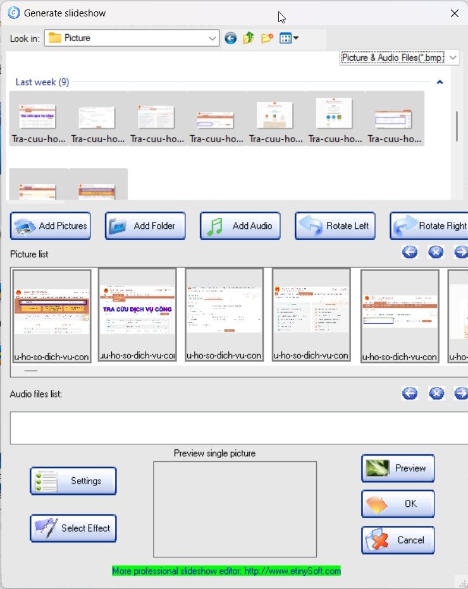468x589 pixels.
Task: Select first Tra-cuu-ho file in browser
Action: point(39,118)
